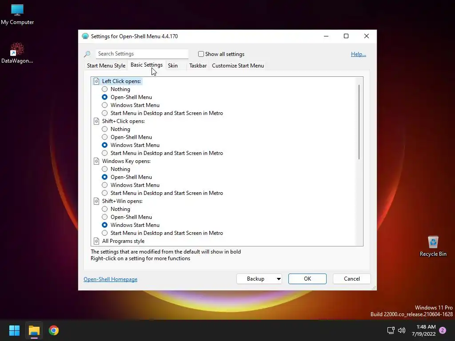This screenshot has height=341, width=455.
Task: Click the settings icon next to Windows Key opens
Action: 96,161
